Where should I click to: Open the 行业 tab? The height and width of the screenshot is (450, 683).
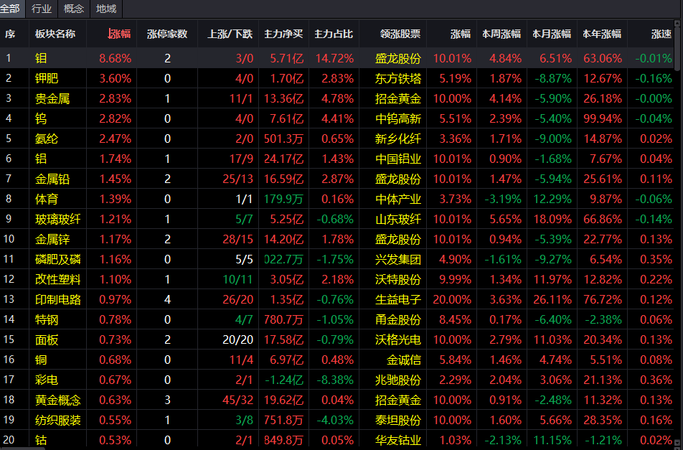point(42,9)
